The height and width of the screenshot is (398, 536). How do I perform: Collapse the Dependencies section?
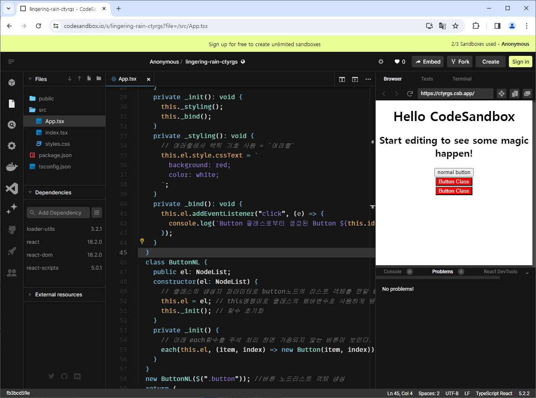click(30, 192)
